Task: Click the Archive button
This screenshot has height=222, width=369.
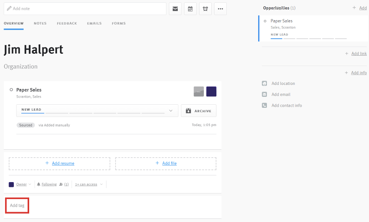Action: (x=199, y=111)
